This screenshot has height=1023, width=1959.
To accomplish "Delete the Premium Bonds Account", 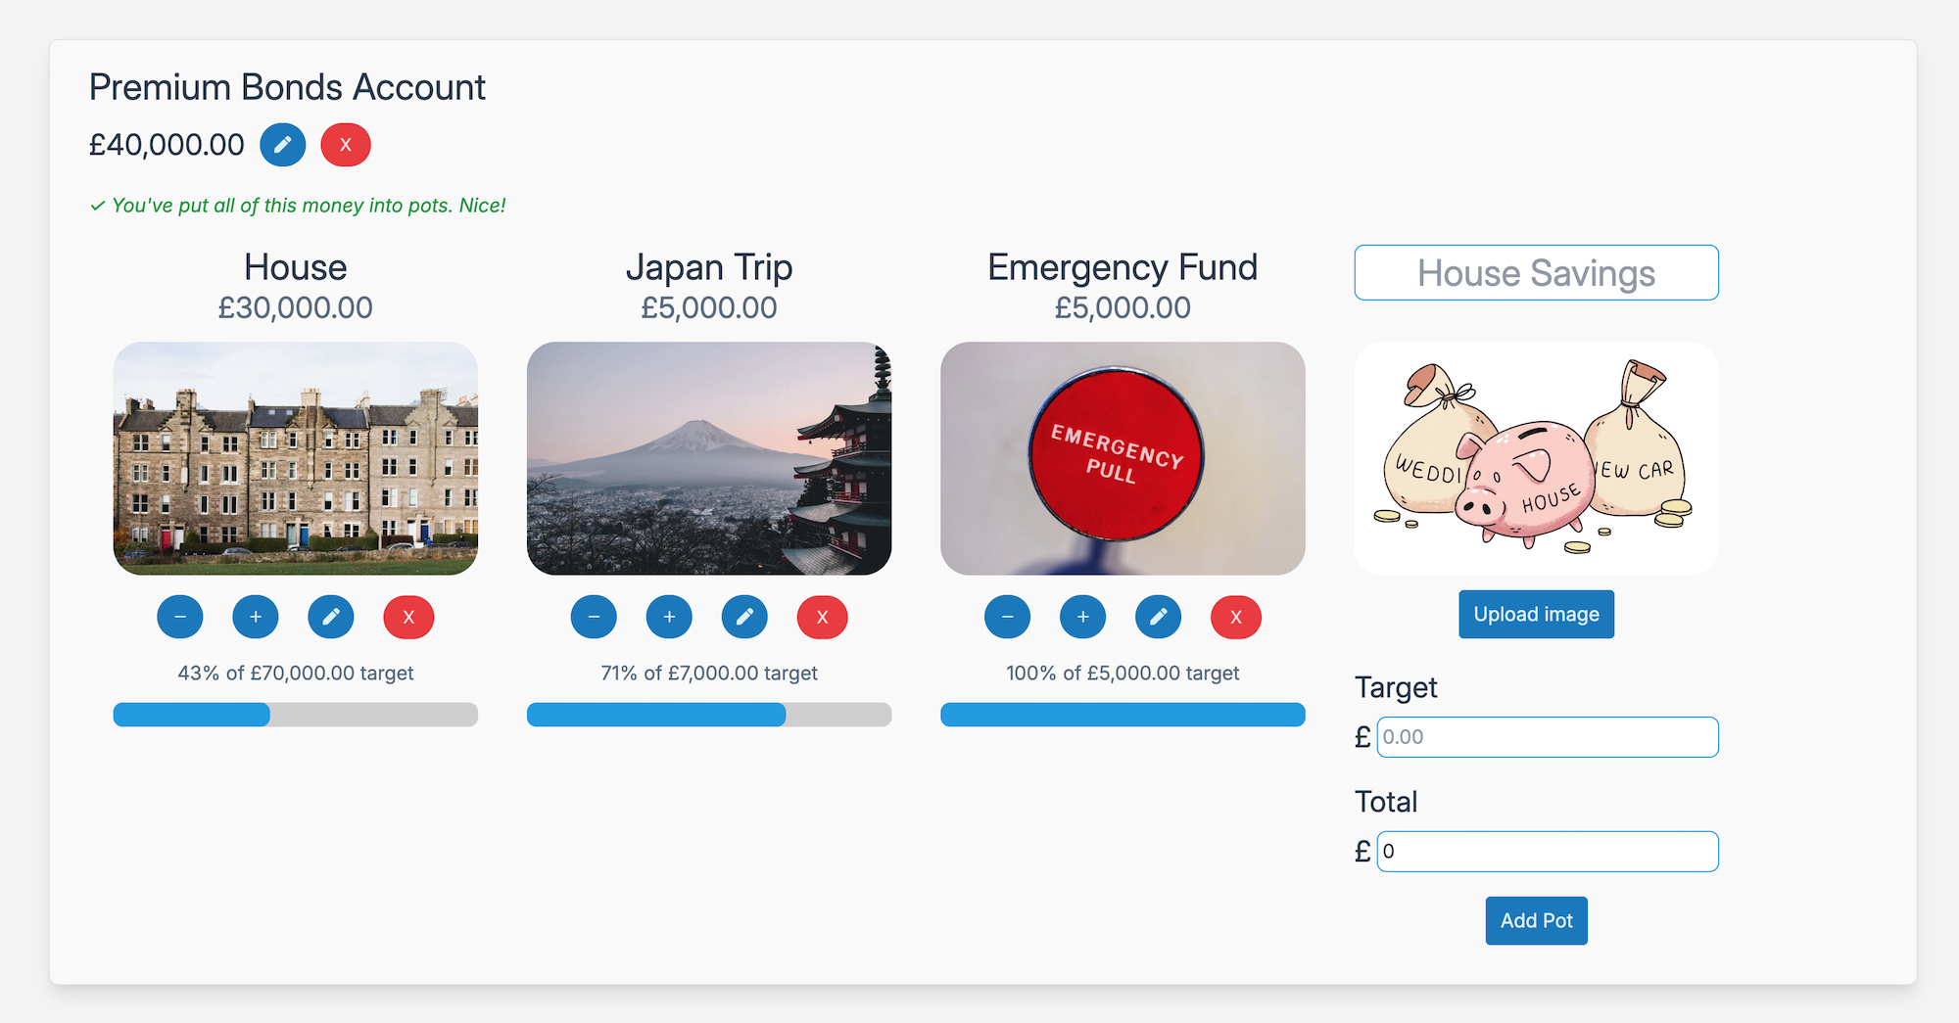I will (345, 145).
